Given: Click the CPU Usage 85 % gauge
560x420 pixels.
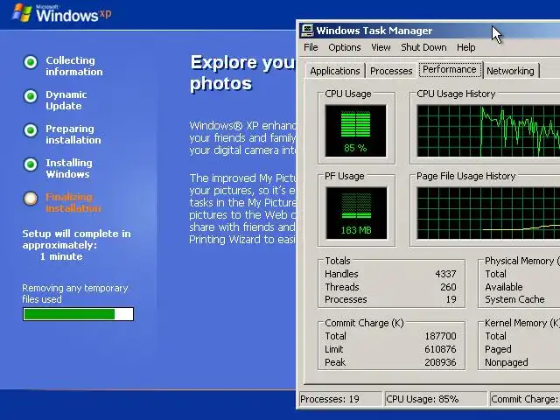Looking at the screenshot, I should click(356, 130).
